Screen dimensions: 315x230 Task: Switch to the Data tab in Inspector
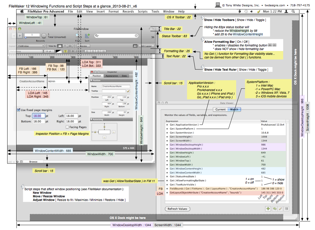[x=124, y=76]
